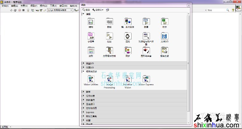Click the Pause button in toolbar

pos(24,10)
